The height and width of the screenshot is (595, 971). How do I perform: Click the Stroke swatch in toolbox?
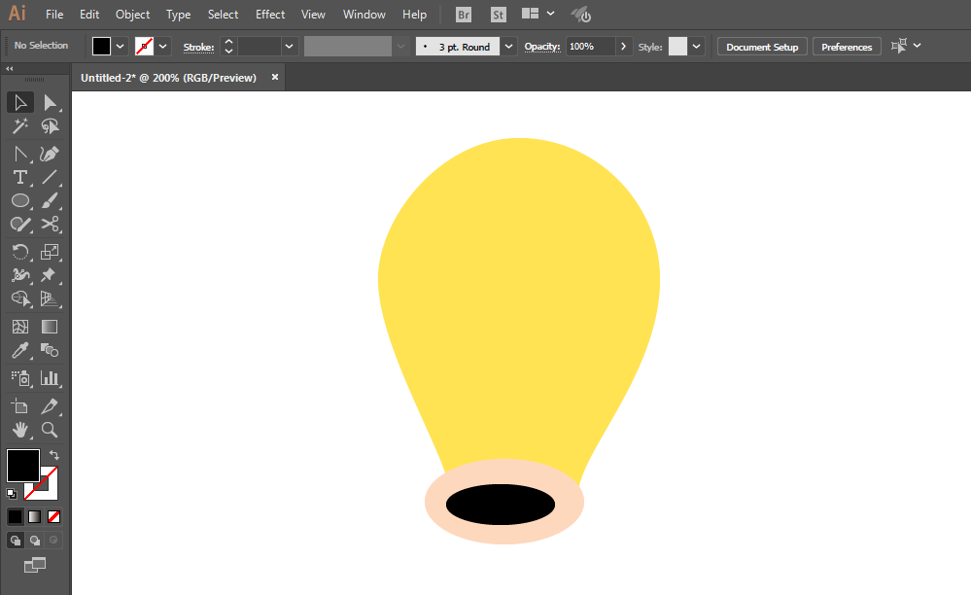49,491
